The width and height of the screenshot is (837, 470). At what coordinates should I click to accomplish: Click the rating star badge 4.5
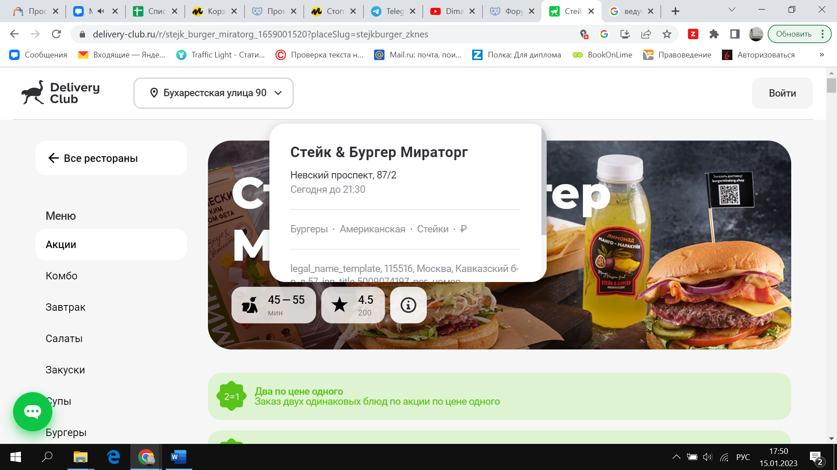353,305
